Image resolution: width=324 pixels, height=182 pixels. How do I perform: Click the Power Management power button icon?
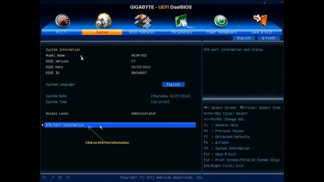[221, 21]
